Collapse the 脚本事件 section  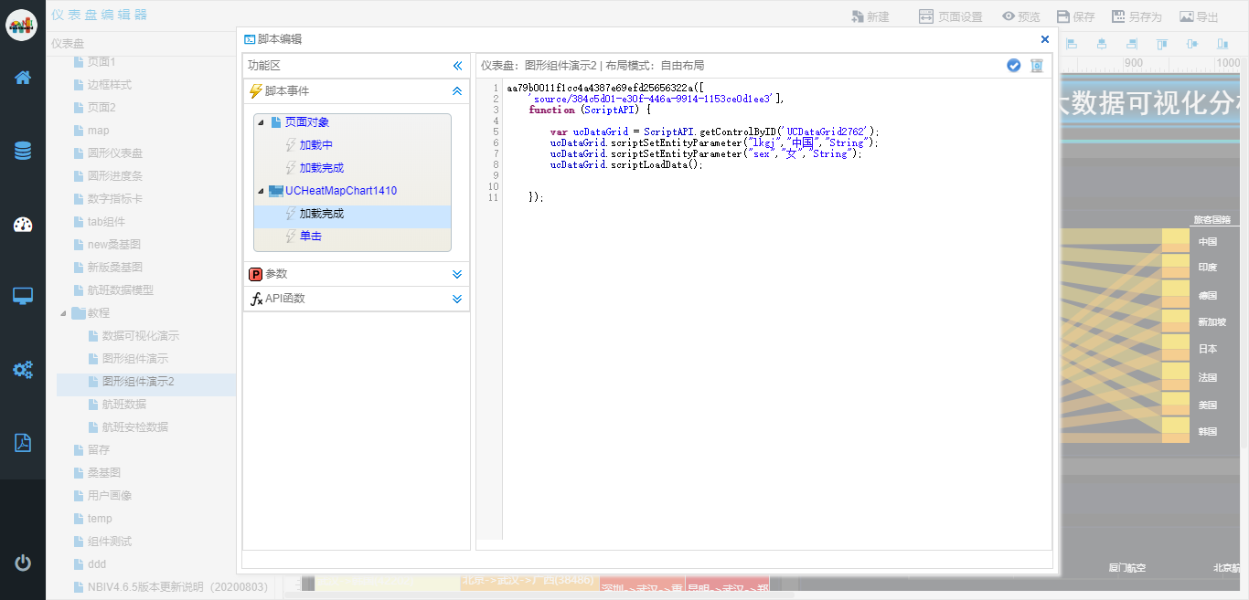457,91
